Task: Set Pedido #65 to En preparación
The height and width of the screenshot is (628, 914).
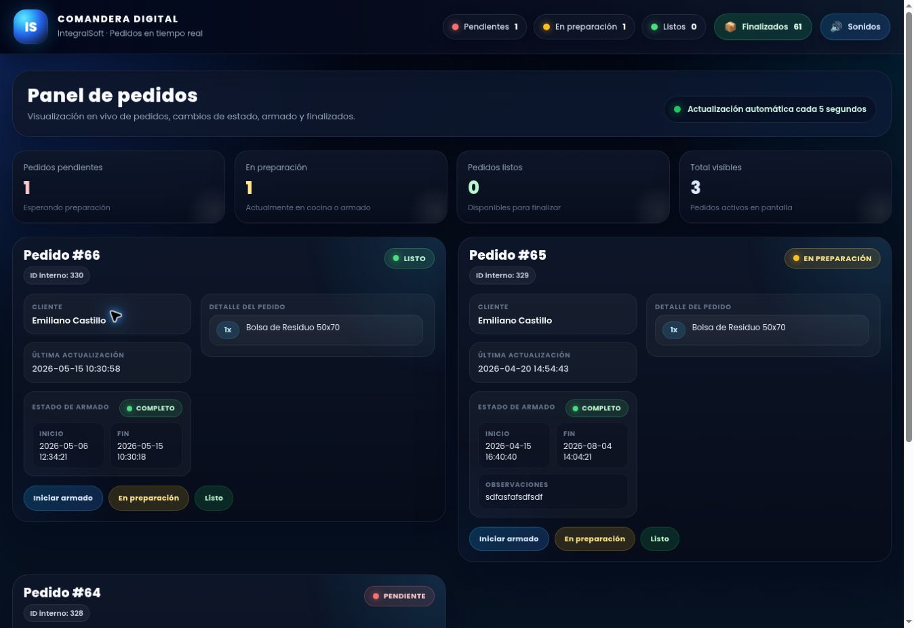Action: (595, 539)
